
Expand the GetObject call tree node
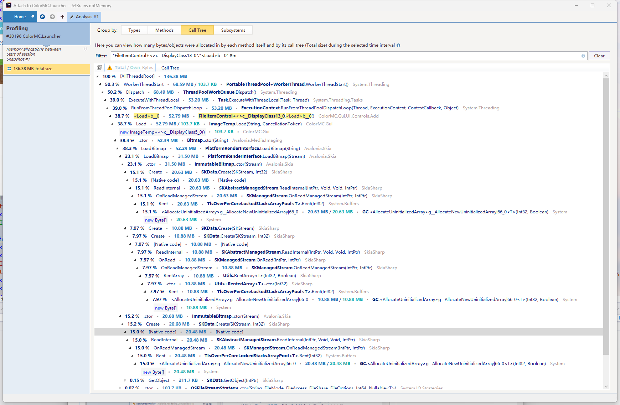coord(125,380)
